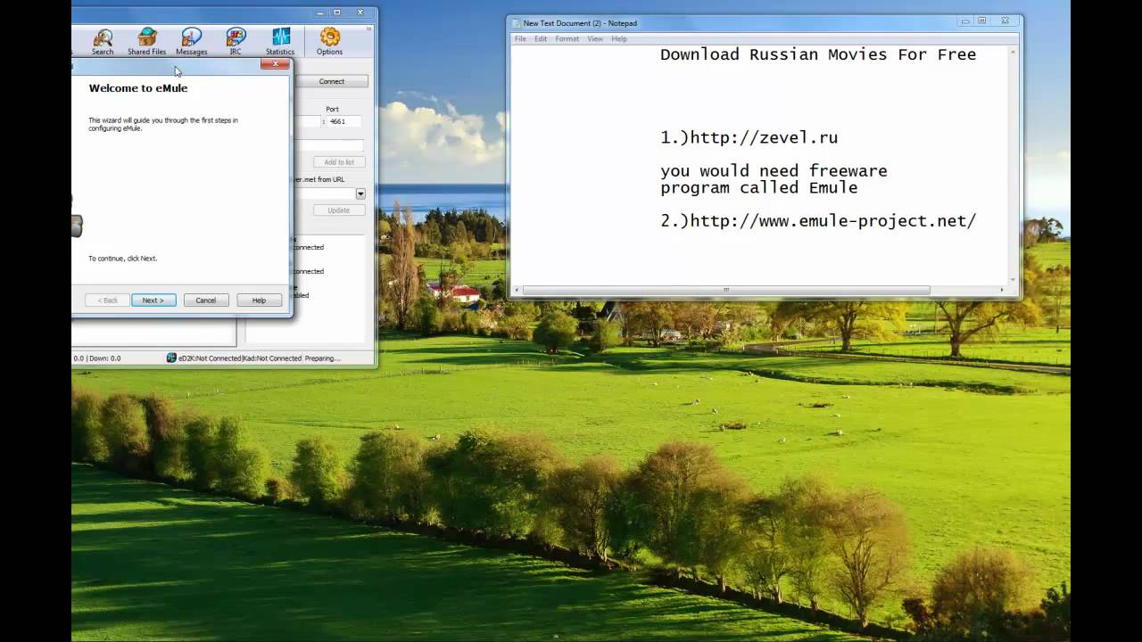Open the IRC toolbar icon in eMule

click(236, 41)
